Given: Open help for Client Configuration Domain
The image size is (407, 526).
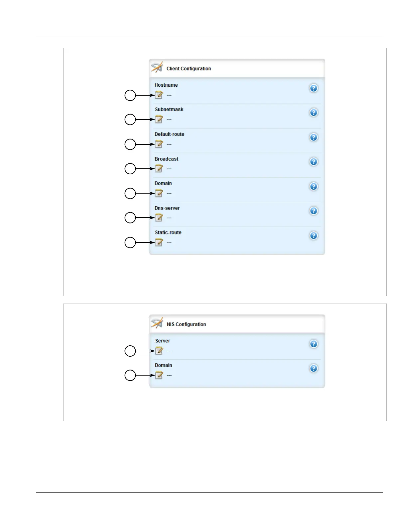Looking at the screenshot, I should coord(314,187).
